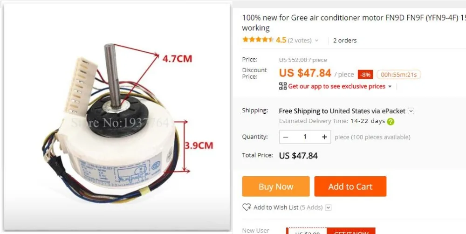Click the heart wish list icon
Viewport: 466px width, 234px height.
[x=247, y=207]
